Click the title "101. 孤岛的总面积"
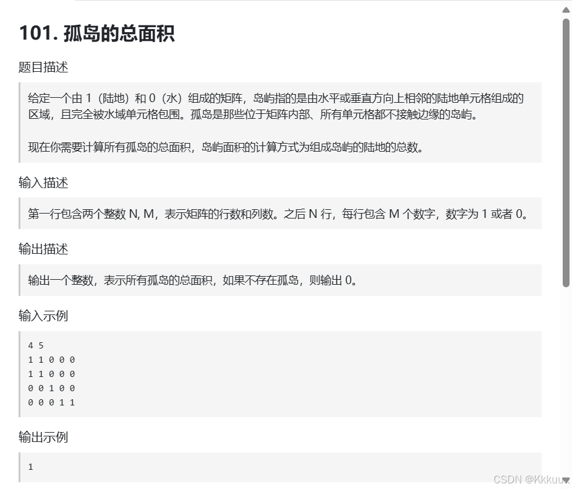The height and width of the screenshot is (489, 572). tap(96, 33)
